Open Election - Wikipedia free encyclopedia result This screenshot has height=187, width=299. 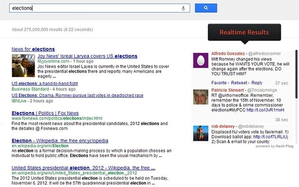[x=60, y=140]
